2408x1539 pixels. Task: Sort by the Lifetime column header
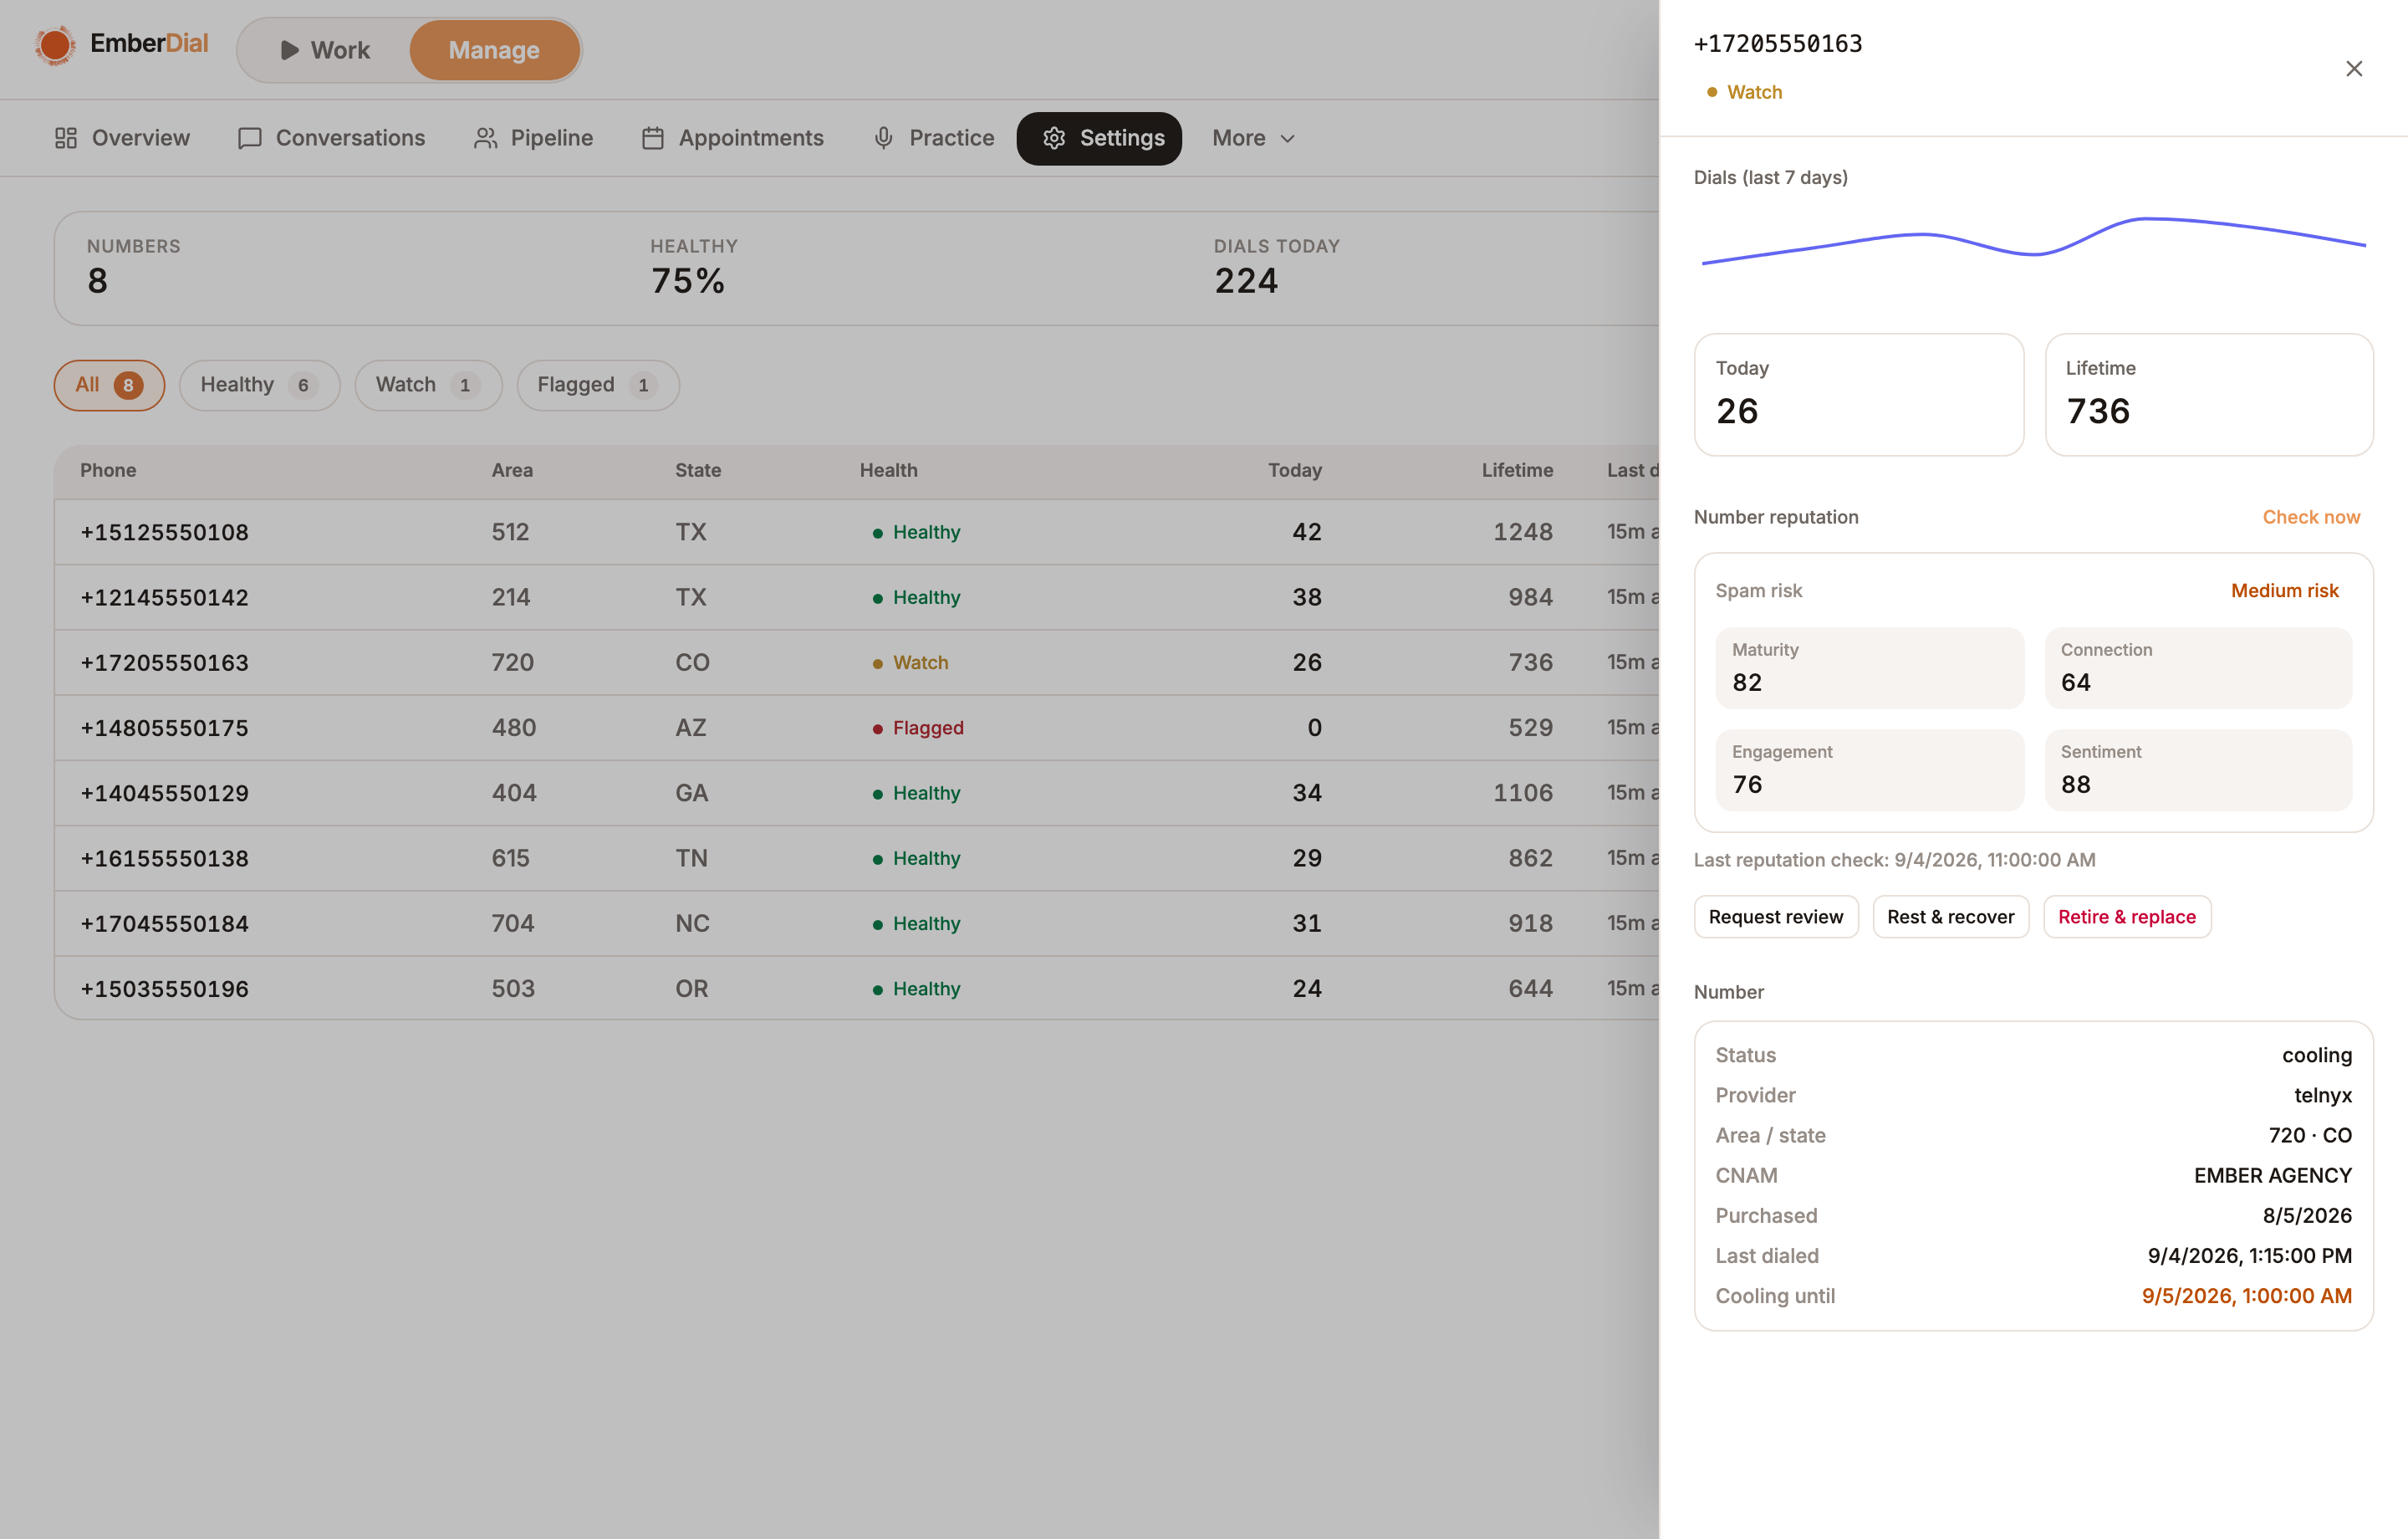tap(1517, 470)
